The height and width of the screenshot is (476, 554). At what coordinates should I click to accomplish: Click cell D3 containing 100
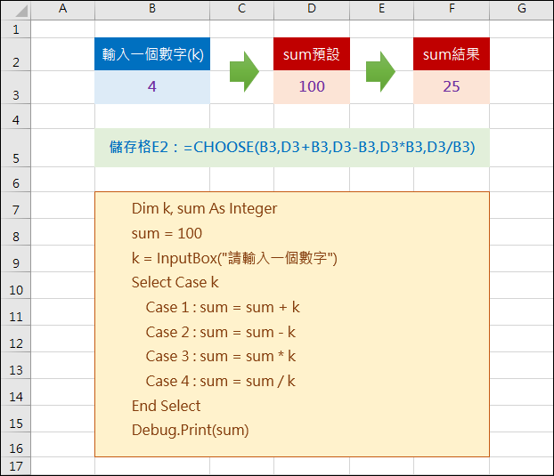(x=312, y=87)
